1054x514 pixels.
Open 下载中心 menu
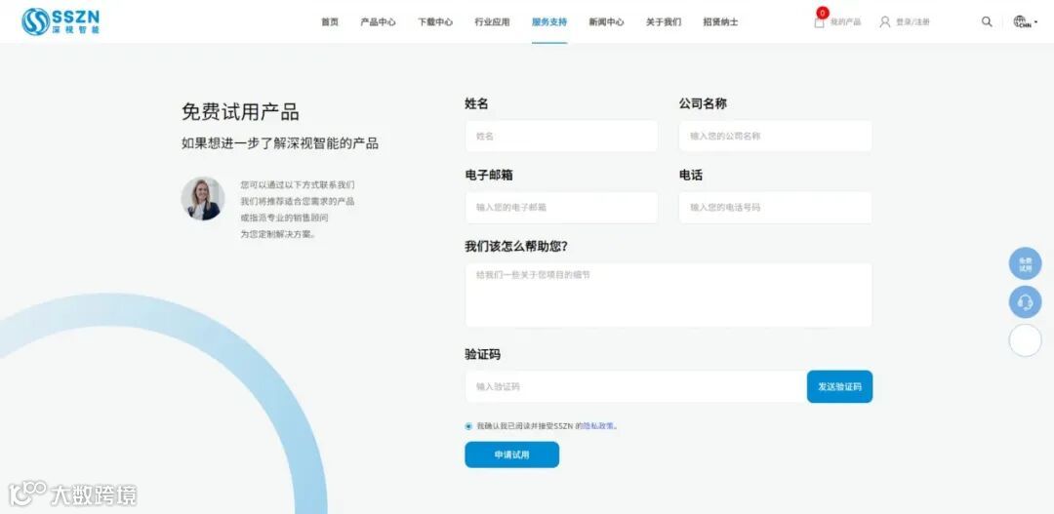[x=435, y=22]
